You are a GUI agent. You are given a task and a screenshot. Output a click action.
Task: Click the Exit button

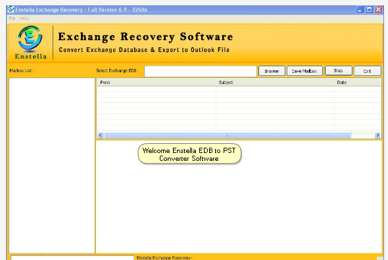(367, 71)
